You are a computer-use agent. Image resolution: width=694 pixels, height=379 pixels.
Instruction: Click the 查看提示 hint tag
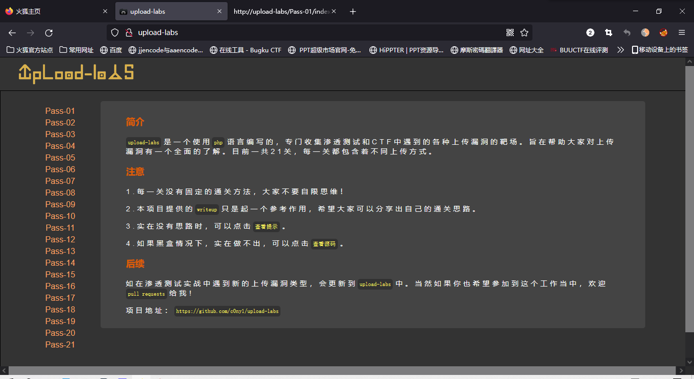coord(266,227)
